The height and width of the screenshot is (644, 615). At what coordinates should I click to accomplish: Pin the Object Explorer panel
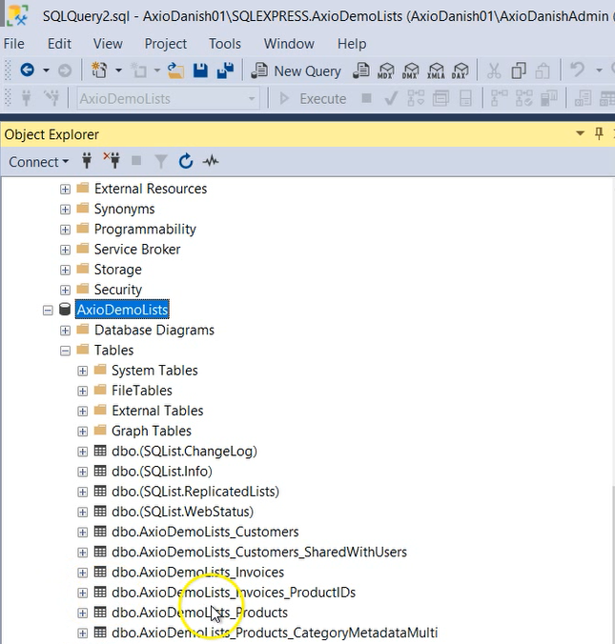coord(599,134)
